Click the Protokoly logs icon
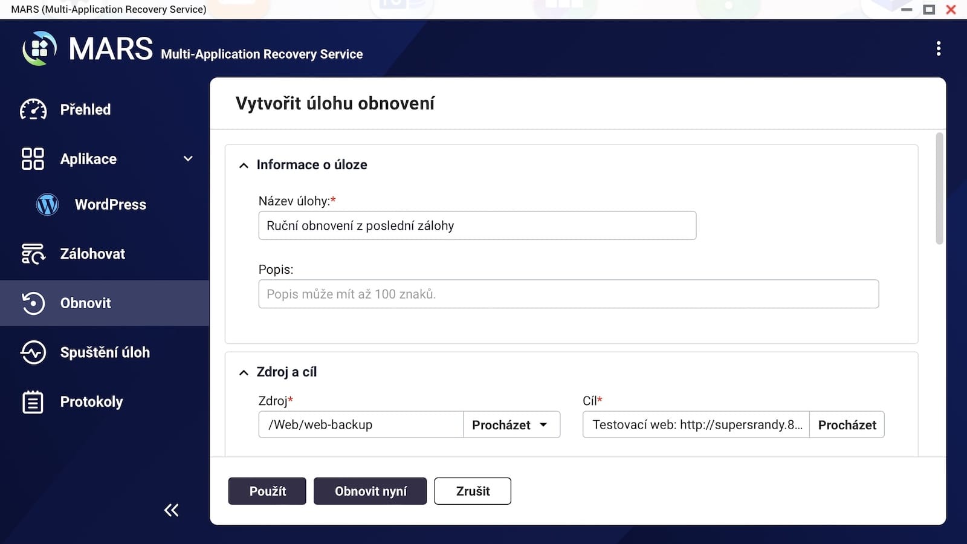 (33, 402)
